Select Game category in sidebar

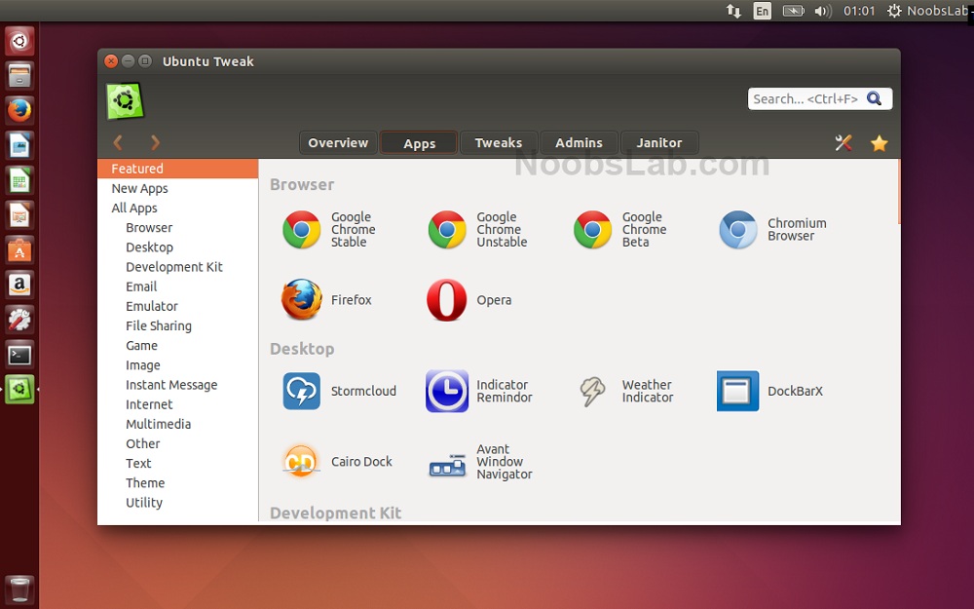[177, 346]
